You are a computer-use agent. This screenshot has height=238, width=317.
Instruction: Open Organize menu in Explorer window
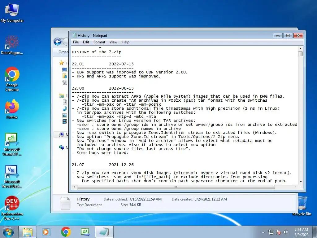click(x=63, y=52)
